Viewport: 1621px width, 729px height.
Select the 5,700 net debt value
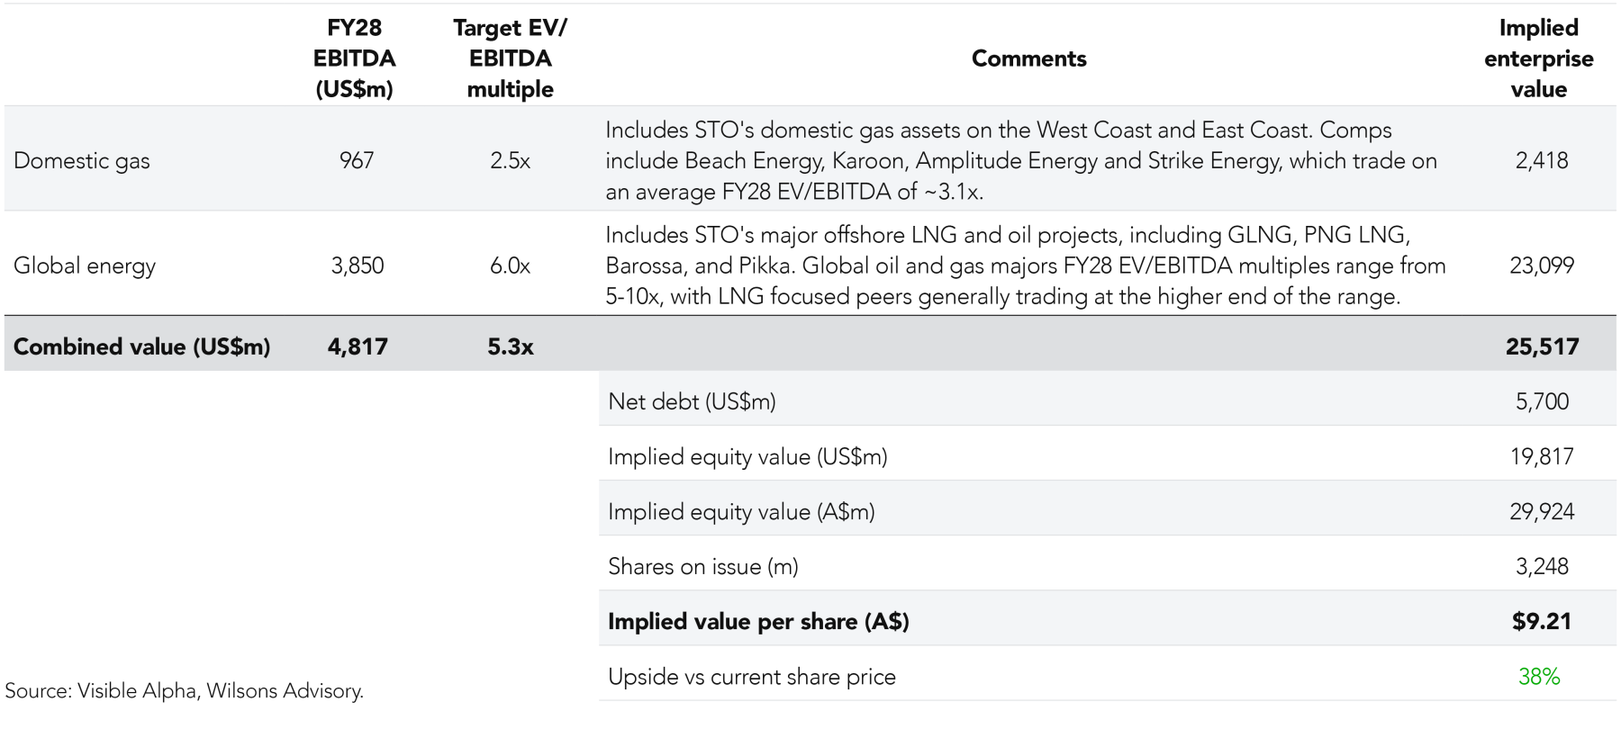click(x=1542, y=401)
